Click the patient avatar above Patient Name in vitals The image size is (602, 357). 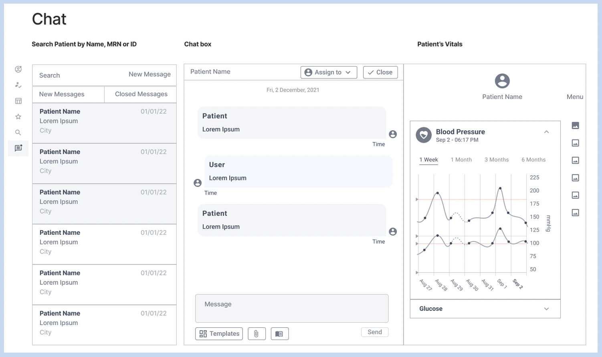(x=502, y=81)
